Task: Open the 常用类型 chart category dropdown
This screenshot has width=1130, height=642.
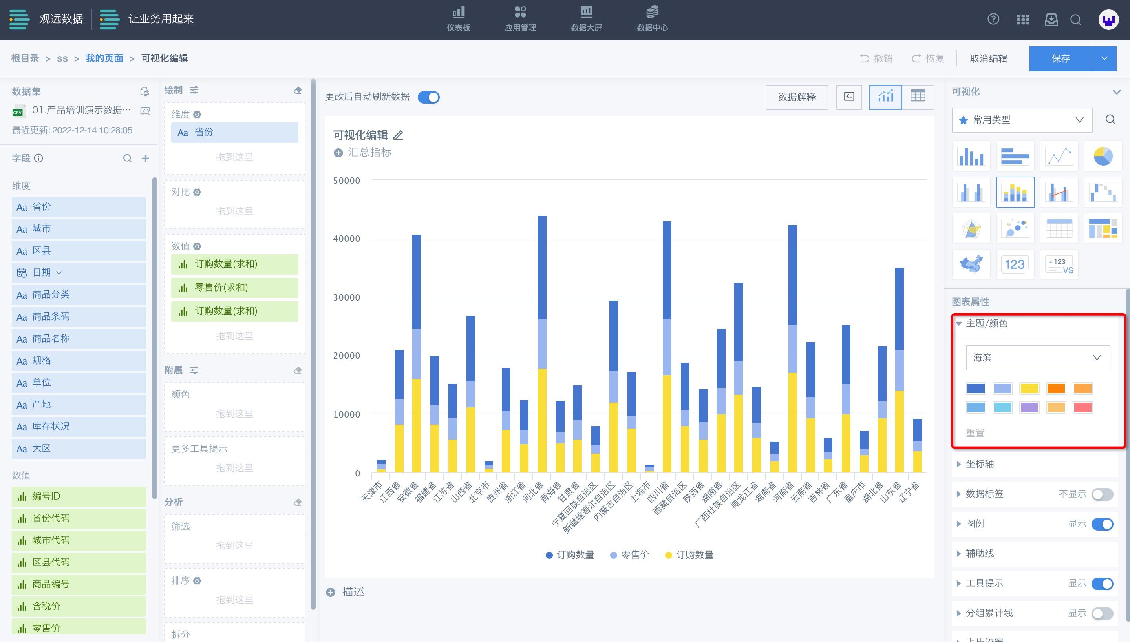Action: pyautogui.click(x=1022, y=120)
